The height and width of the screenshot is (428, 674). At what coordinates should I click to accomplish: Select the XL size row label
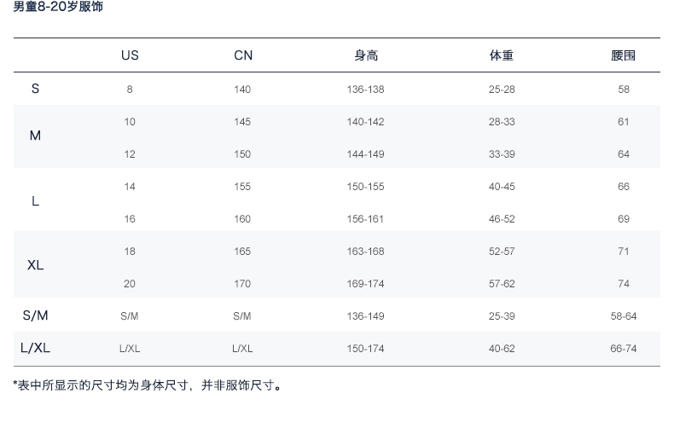pyautogui.click(x=35, y=265)
